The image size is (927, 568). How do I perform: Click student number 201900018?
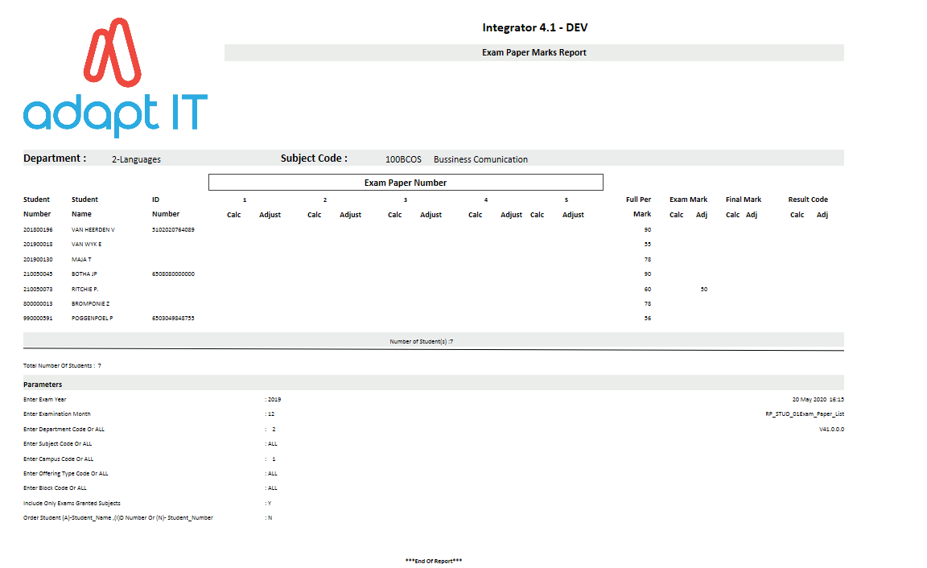38,245
